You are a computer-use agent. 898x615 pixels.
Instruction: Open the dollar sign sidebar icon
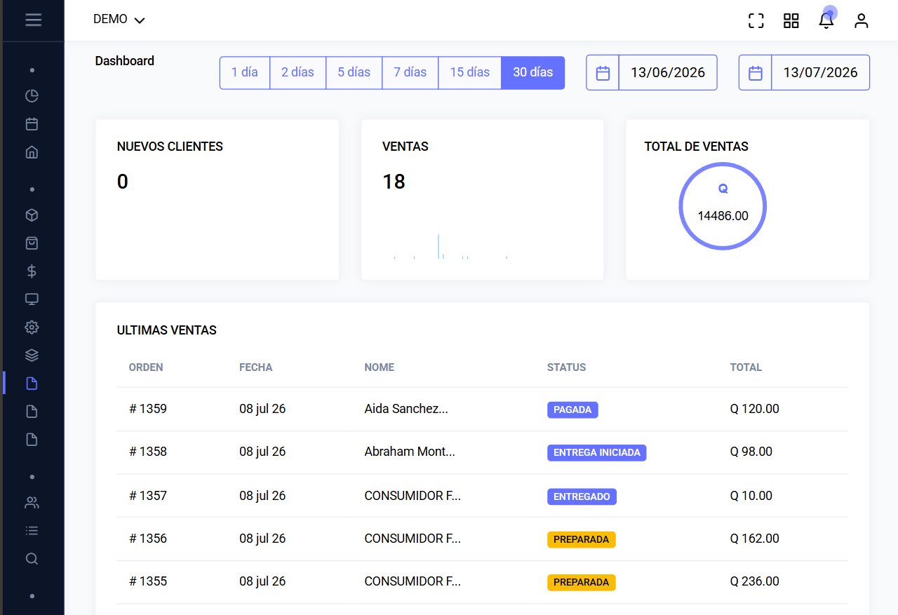coord(32,271)
